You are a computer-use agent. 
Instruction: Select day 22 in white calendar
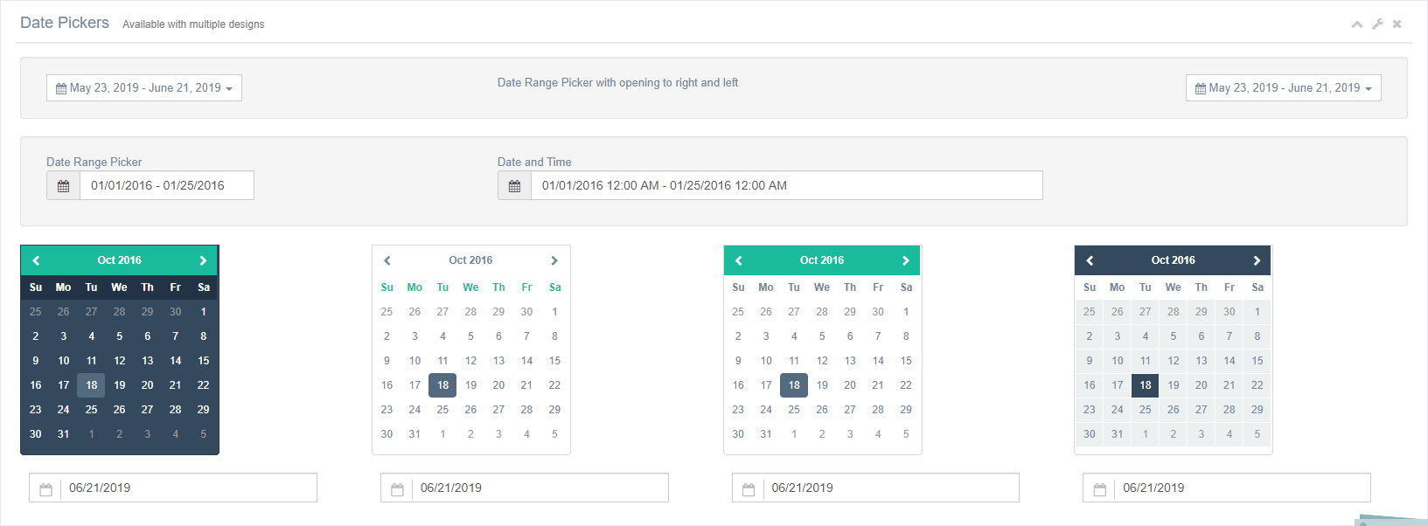point(554,385)
